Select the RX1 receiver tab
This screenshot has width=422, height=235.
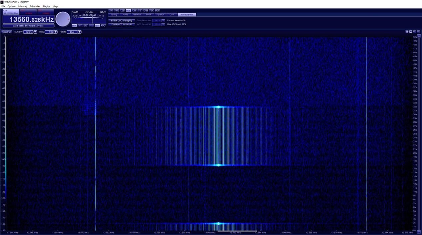(11, 12)
